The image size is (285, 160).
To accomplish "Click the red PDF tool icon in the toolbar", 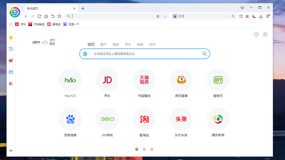I will pyautogui.click(x=247, y=16).
